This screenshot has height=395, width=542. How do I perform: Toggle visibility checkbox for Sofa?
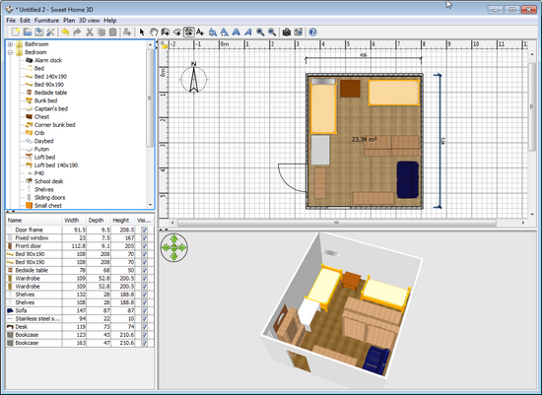145,310
